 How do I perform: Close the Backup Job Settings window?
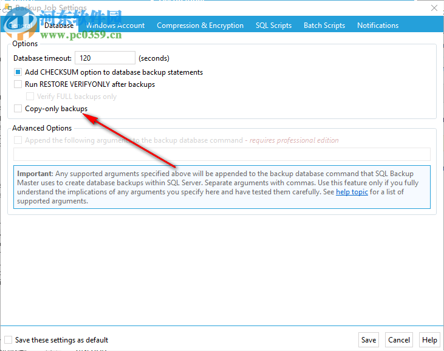pyautogui.click(x=434, y=8)
